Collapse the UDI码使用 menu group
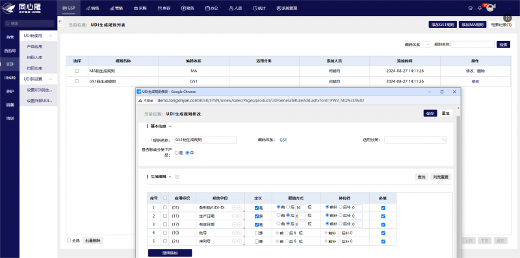Image resolution: width=520 pixels, height=258 pixels. click(51, 36)
